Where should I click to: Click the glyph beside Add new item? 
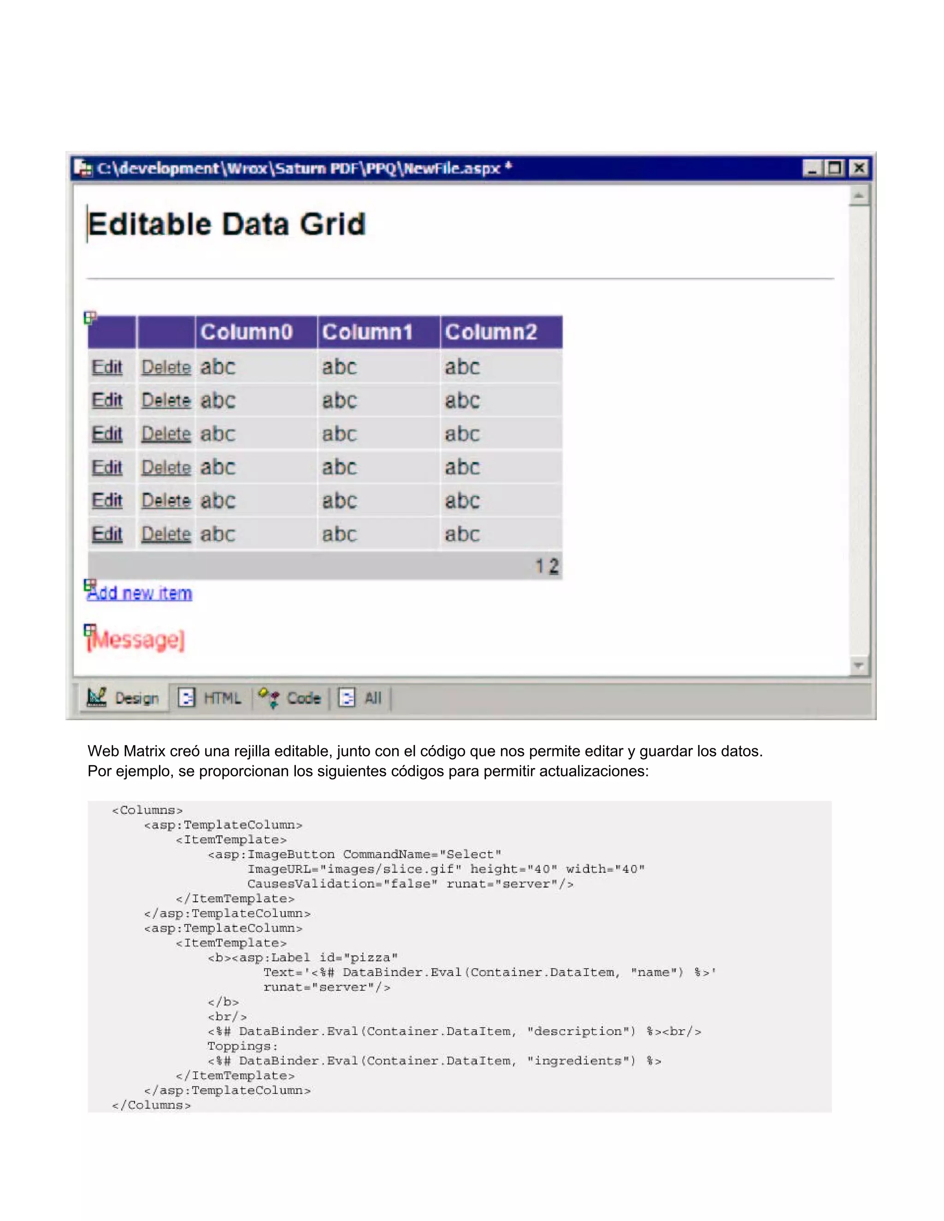click(90, 585)
